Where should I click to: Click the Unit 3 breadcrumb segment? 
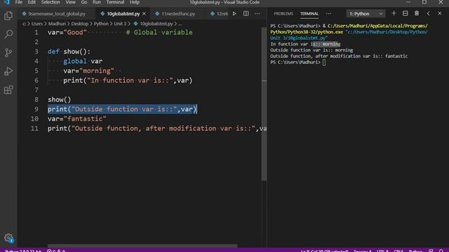(x=120, y=24)
